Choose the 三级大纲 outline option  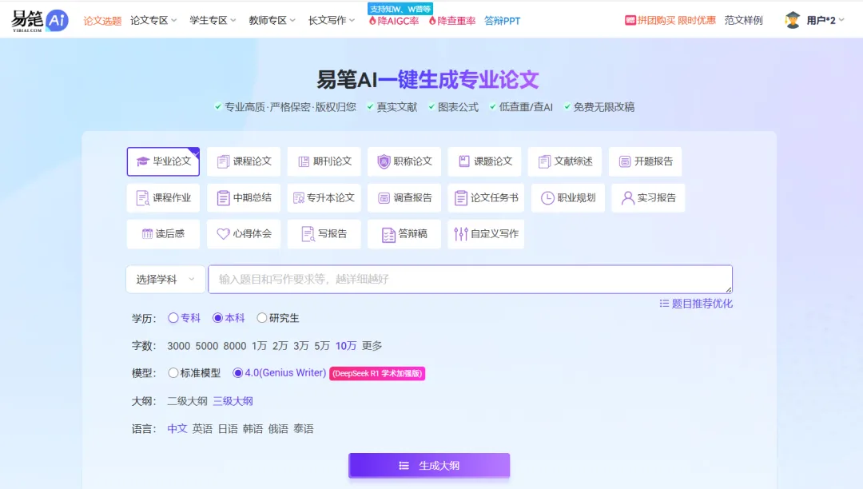233,401
